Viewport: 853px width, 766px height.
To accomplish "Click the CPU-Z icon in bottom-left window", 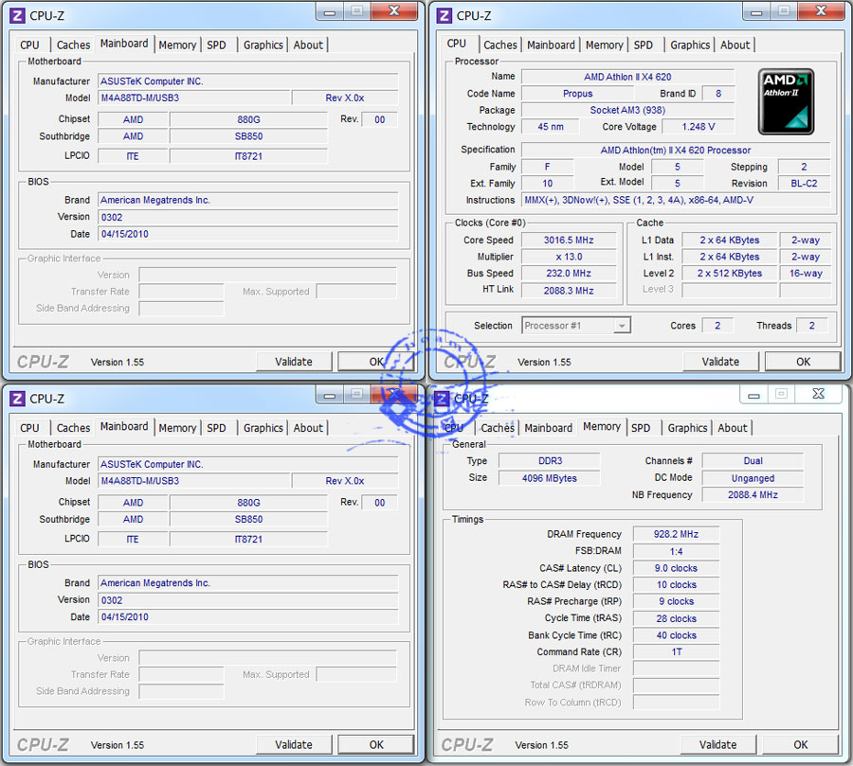I will pyautogui.click(x=17, y=399).
